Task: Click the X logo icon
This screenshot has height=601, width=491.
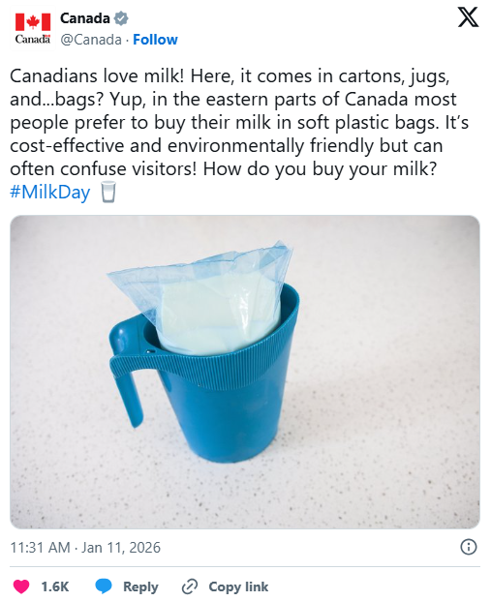Action: 468,17
